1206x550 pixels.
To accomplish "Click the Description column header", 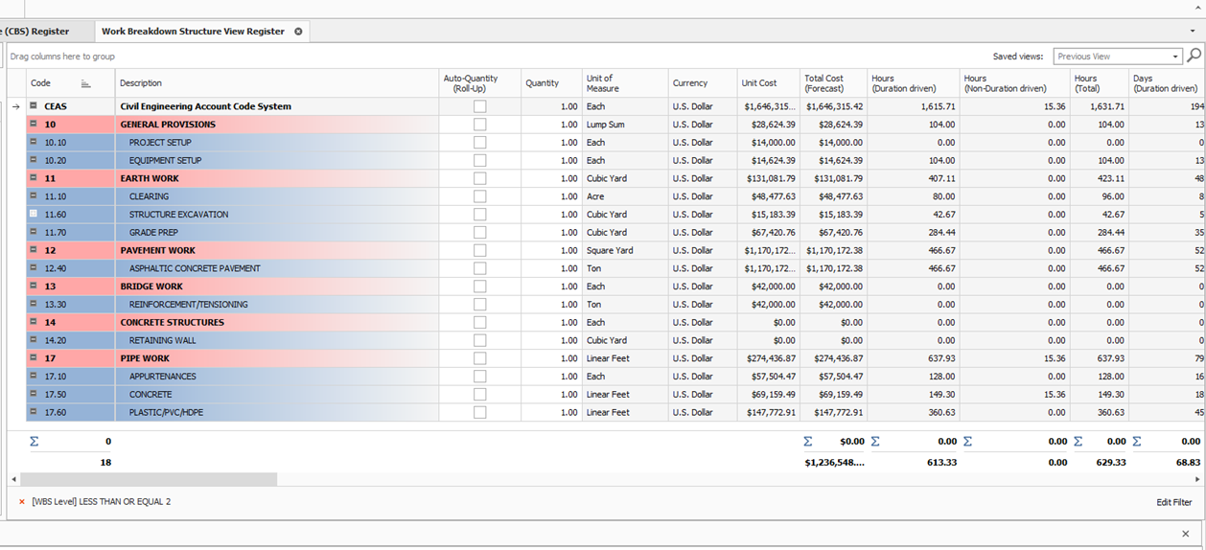I will click(276, 83).
